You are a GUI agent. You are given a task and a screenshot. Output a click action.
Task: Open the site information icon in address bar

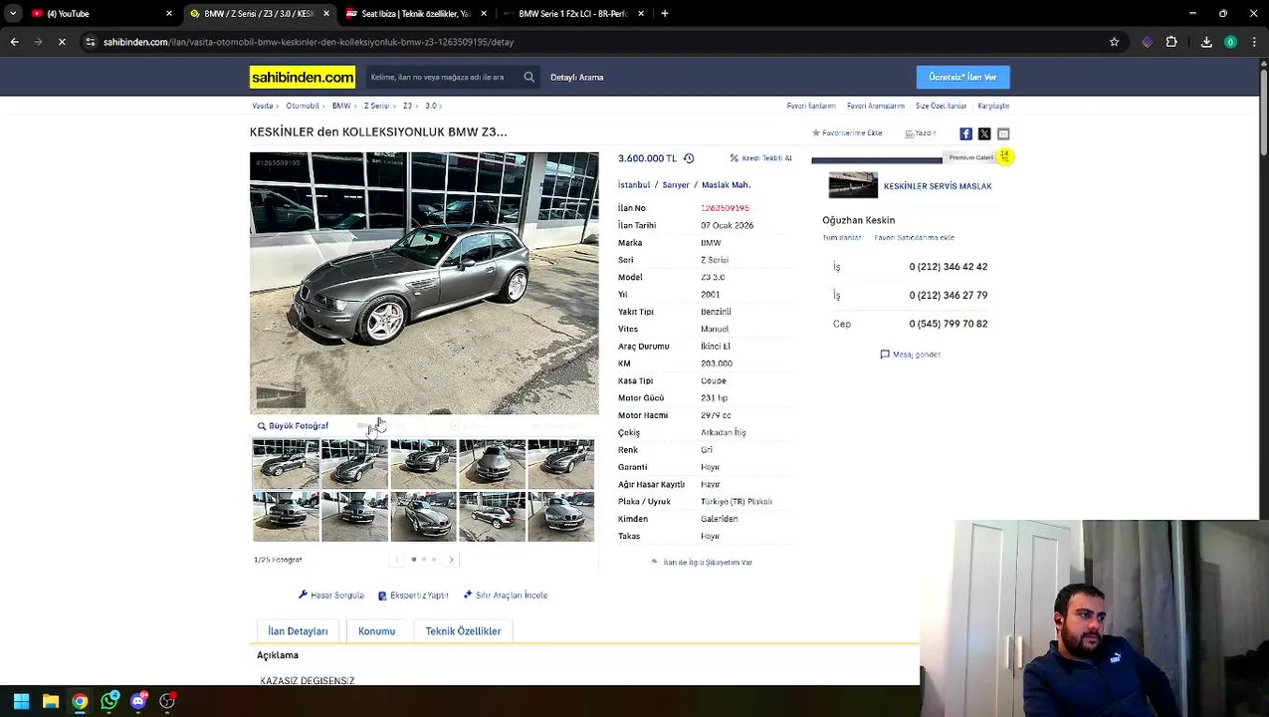click(x=91, y=42)
